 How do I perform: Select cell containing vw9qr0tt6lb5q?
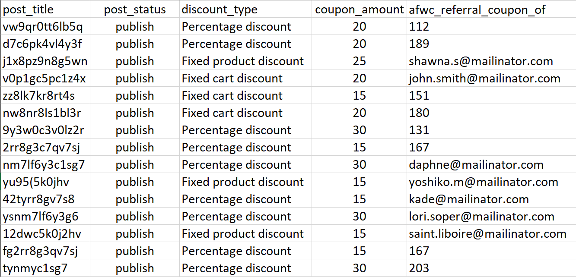pyautogui.click(x=45, y=27)
